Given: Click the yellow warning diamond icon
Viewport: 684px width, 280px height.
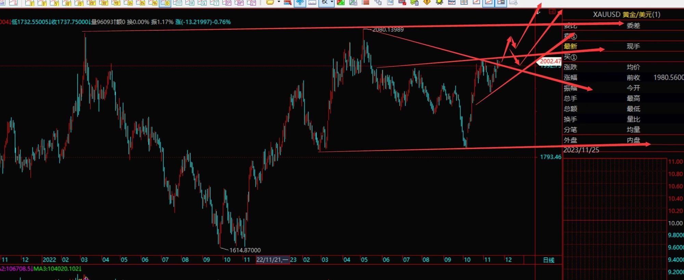Looking at the screenshot, I should (427, 2).
